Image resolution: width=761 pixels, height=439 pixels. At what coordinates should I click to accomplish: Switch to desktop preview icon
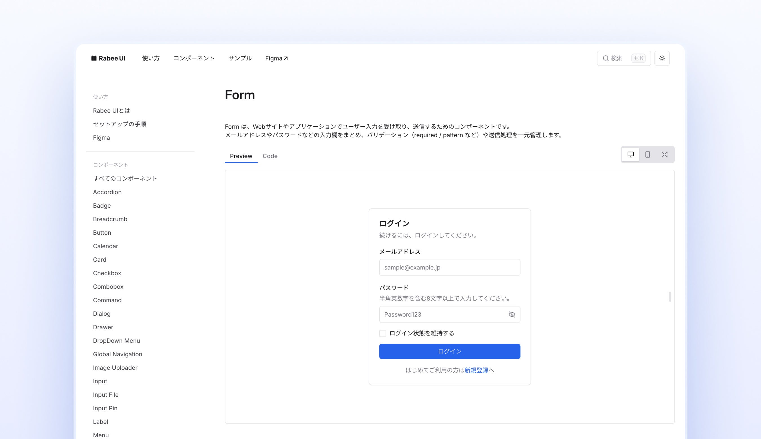click(631, 155)
